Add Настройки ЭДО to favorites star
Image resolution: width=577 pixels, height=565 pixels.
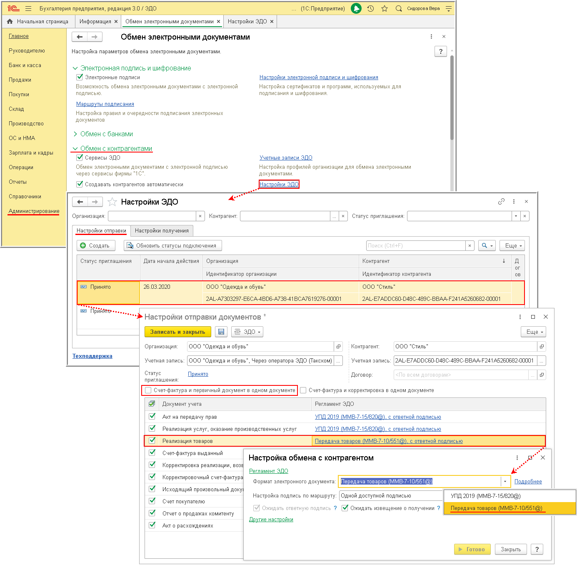[x=112, y=202]
